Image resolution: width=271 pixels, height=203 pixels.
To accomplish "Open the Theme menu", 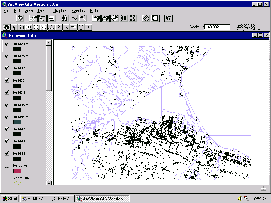I will [x=43, y=11].
